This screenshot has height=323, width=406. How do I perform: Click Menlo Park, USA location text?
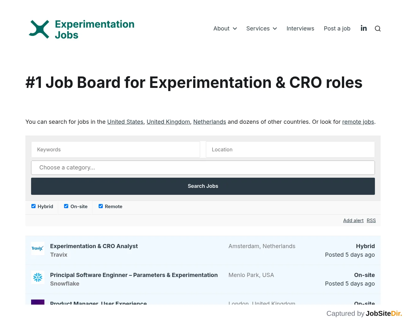click(x=251, y=275)
